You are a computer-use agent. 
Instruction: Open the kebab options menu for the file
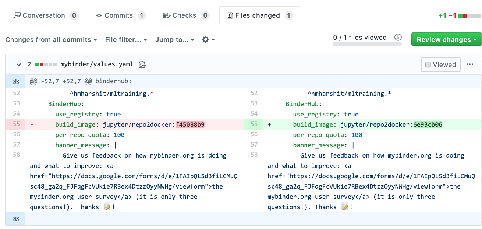pos(470,64)
